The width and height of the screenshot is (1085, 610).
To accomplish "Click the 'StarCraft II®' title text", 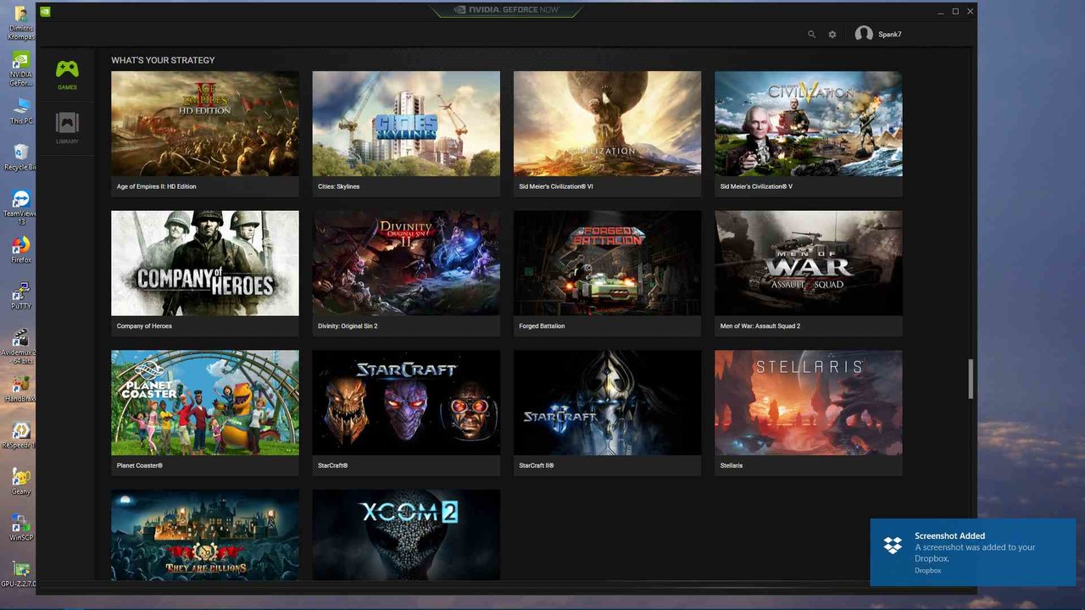I will [x=536, y=465].
